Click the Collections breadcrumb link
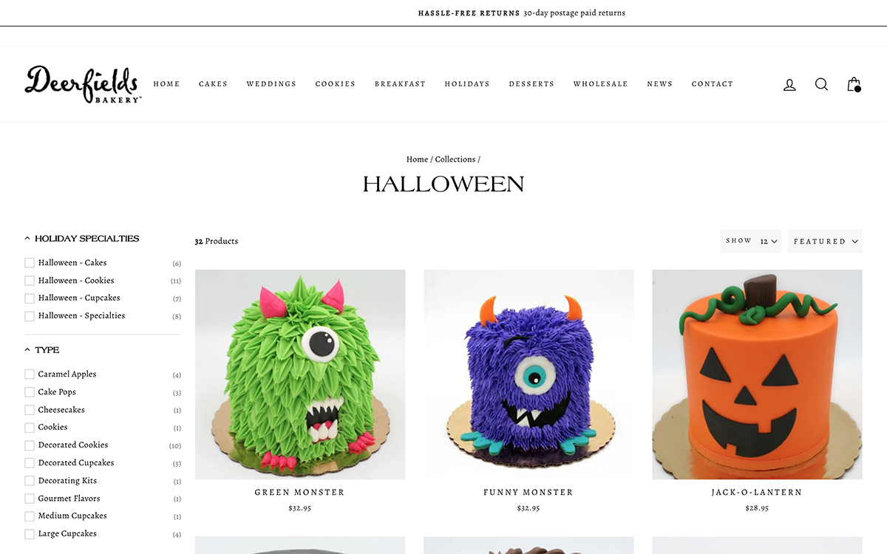 coord(455,160)
